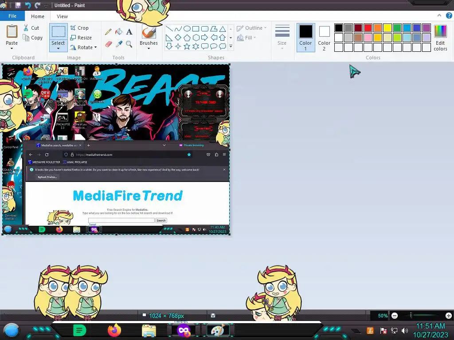This screenshot has width=454, height=340.
Task: Pick the yellow color swatch
Action: (x=387, y=28)
